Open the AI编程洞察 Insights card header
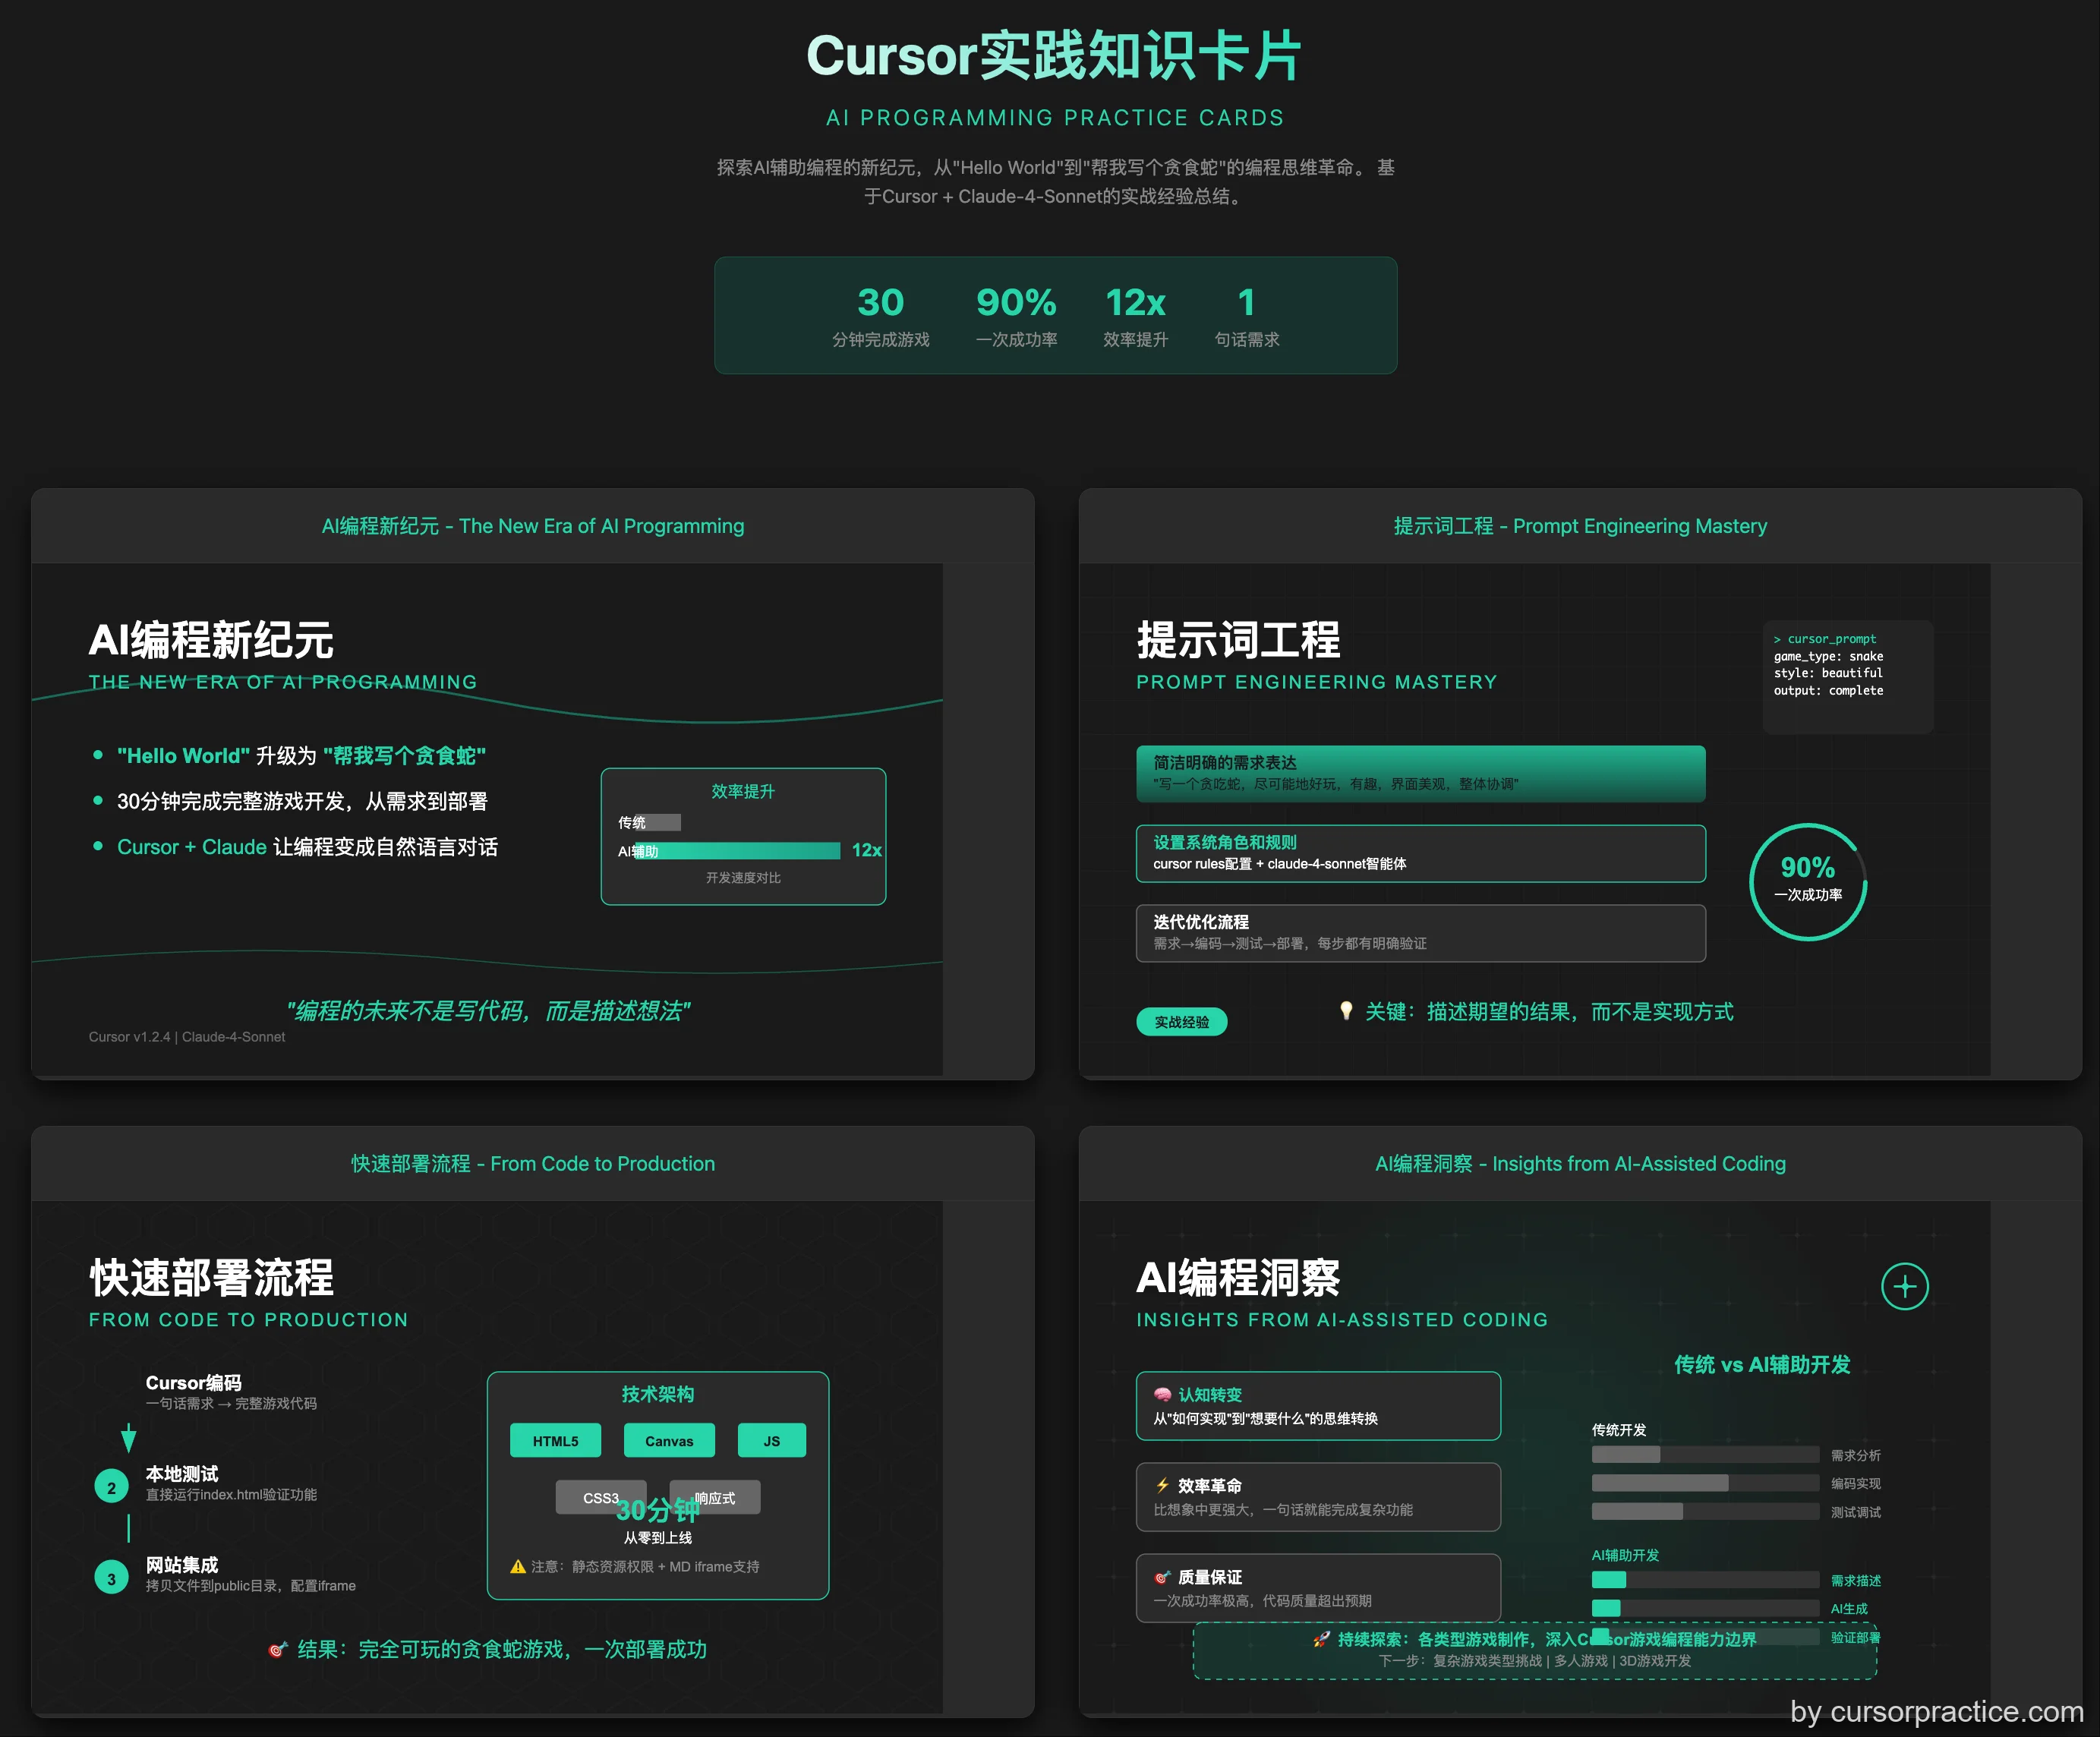 point(1580,1164)
